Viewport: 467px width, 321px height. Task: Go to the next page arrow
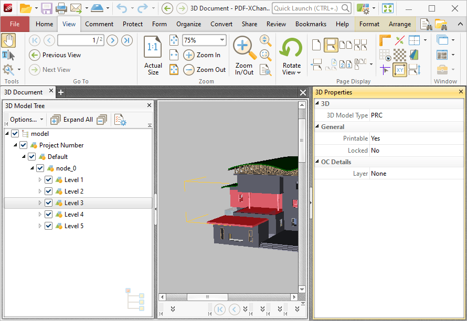pos(112,40)
